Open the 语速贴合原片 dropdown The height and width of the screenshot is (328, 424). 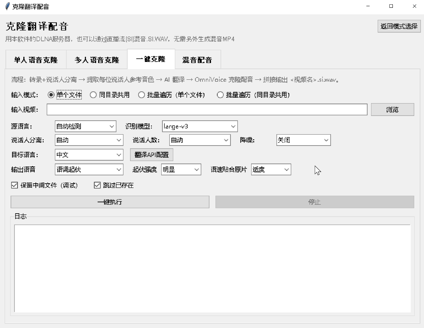(x=271, y=169)
